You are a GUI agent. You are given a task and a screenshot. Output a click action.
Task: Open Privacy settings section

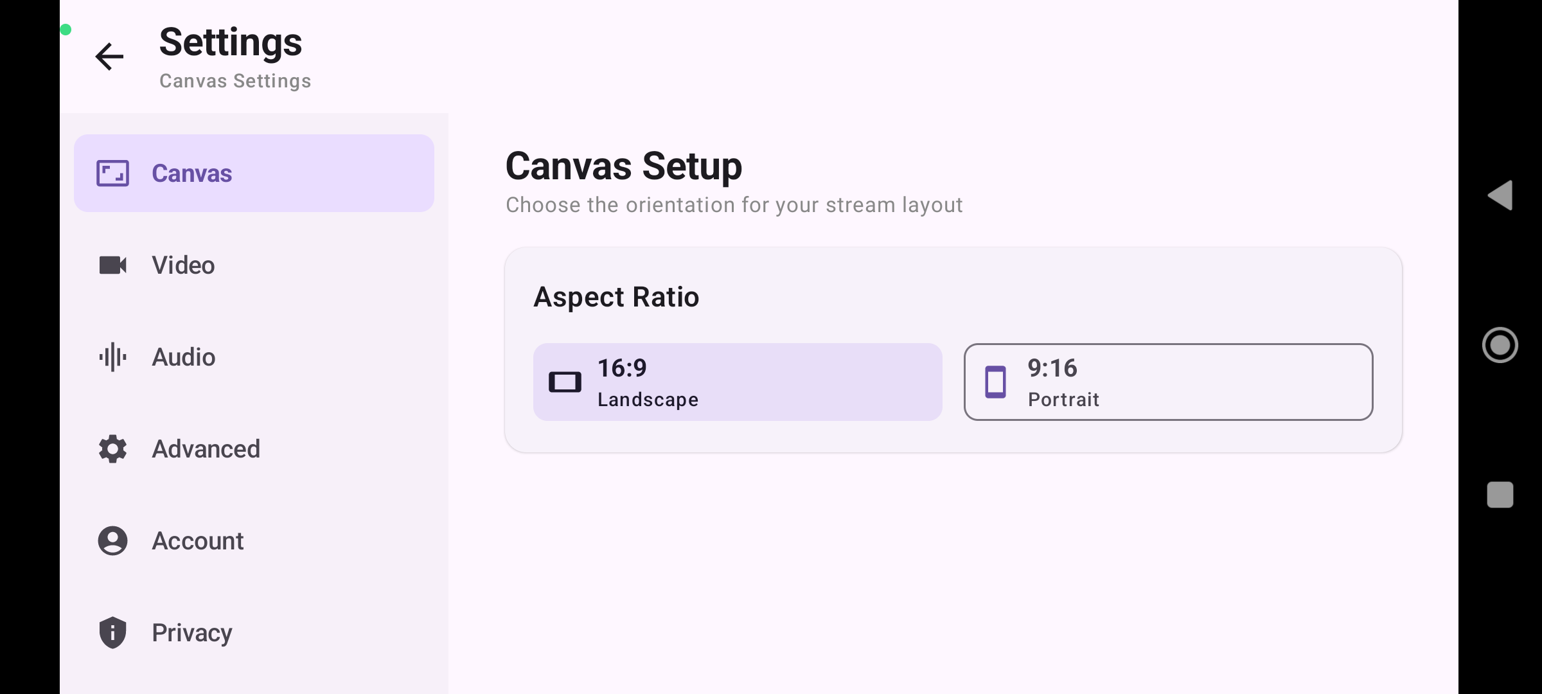254,632
